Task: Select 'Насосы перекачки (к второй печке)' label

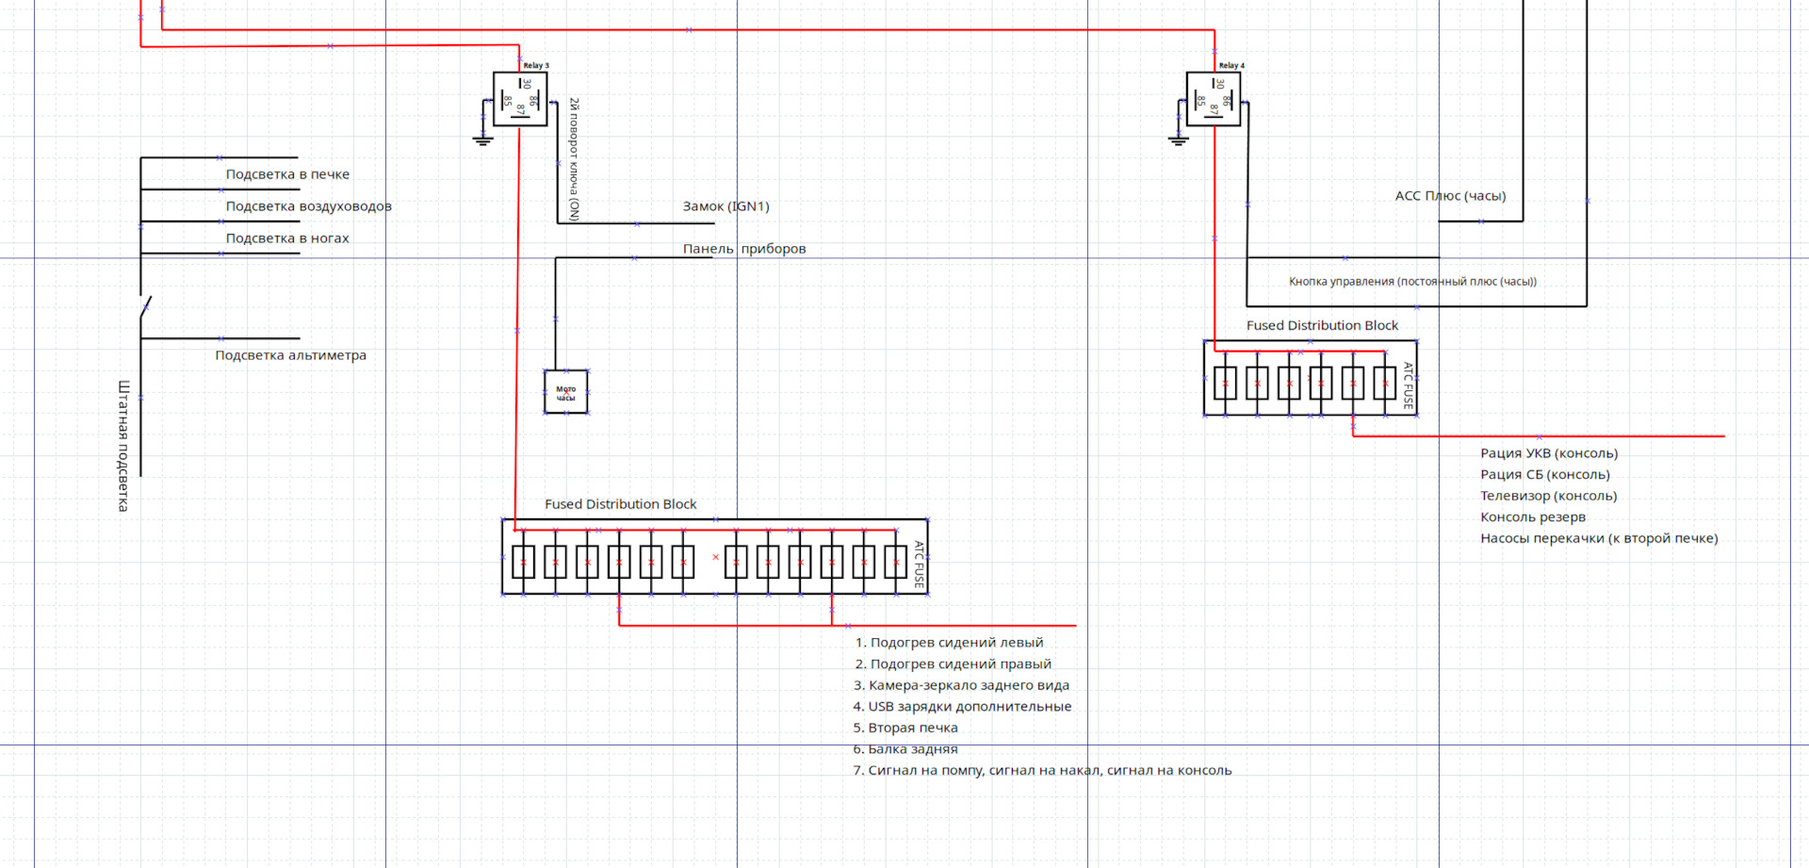Action: click(x=1599, y=538)
